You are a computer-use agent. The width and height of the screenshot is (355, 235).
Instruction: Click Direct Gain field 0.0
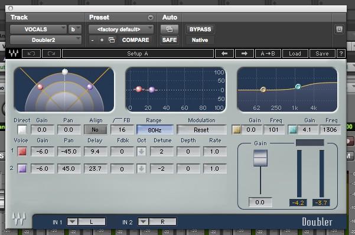point(43,130)
